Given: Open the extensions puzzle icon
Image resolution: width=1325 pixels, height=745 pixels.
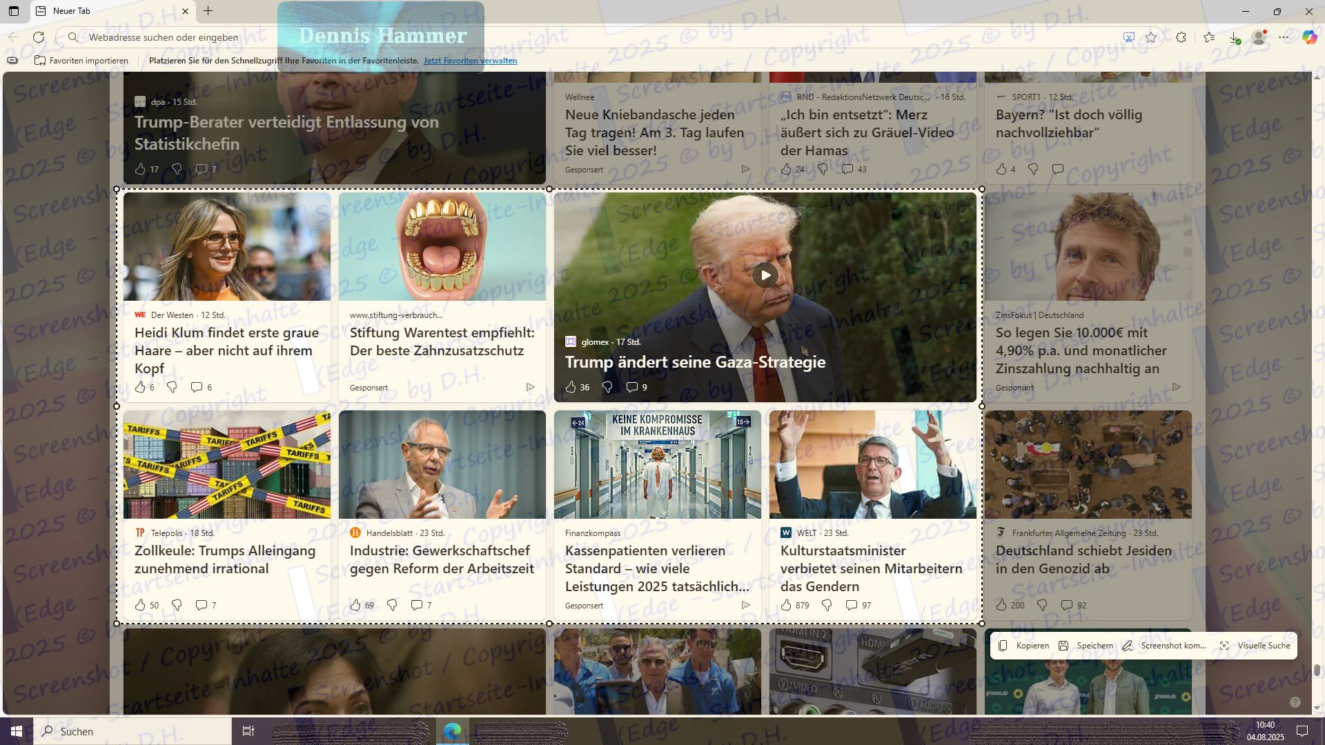Looking at the screenshot, I should tap(1181, 37).
